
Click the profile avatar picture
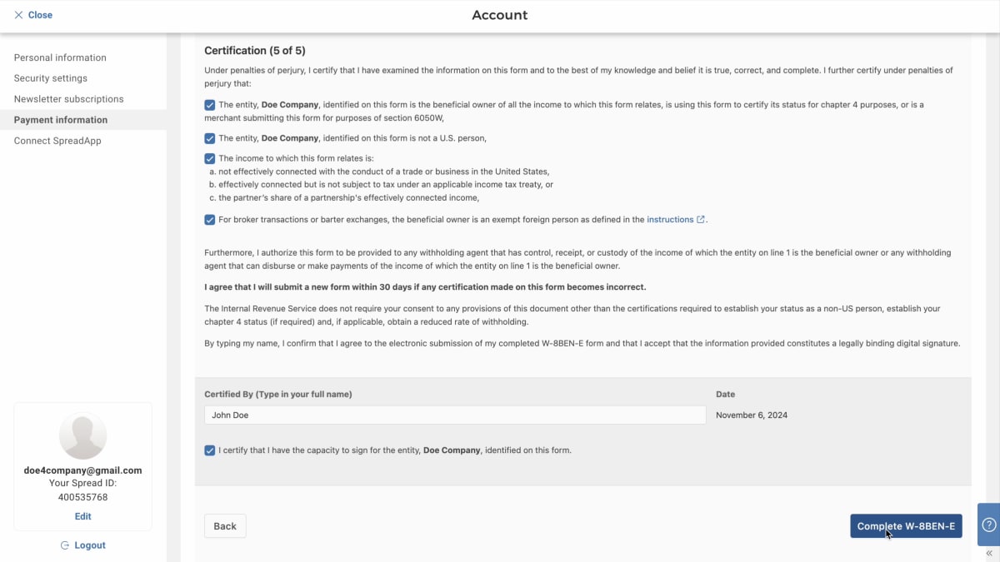82,436
